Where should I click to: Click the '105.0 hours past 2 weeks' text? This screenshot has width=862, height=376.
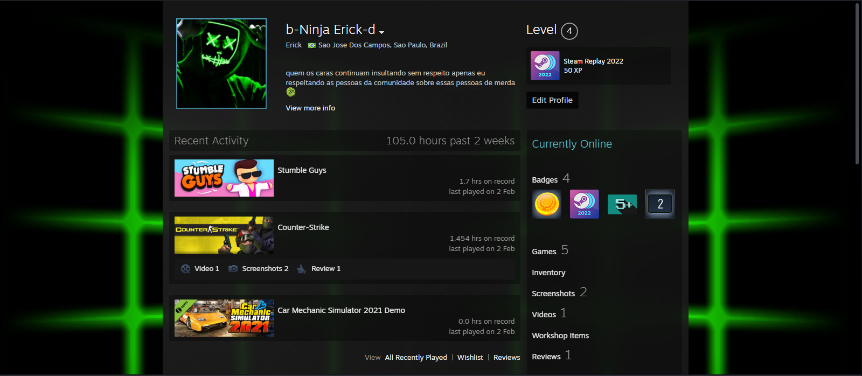(450, 141)
